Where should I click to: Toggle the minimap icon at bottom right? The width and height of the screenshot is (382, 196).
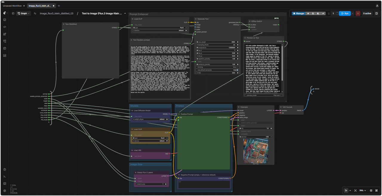[x=371, y=190]
